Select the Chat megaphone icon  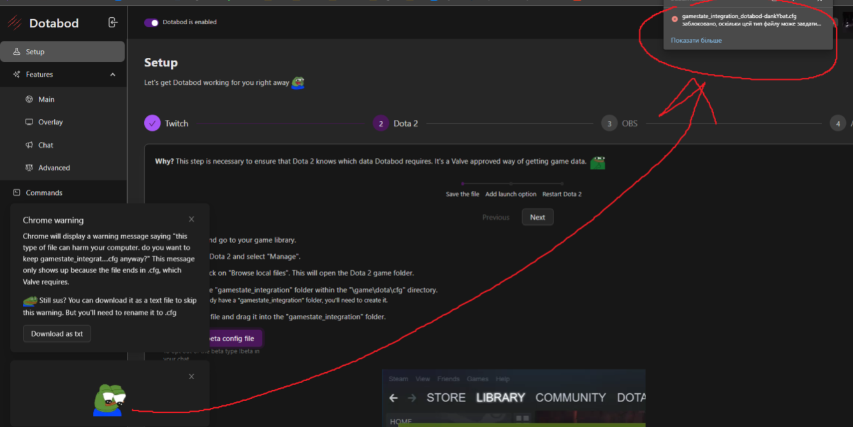click(29, 145)
